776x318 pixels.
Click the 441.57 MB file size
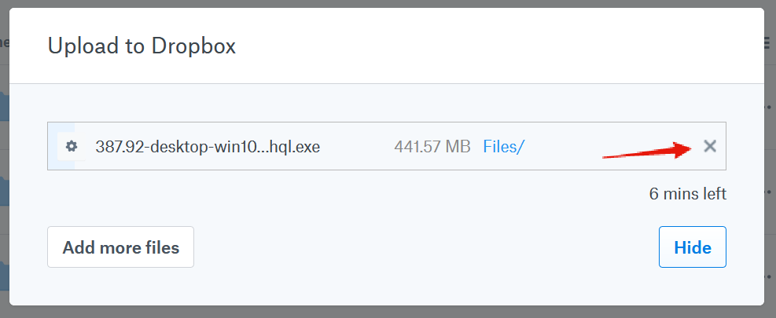pyautogui.click(x=432, y=146)
